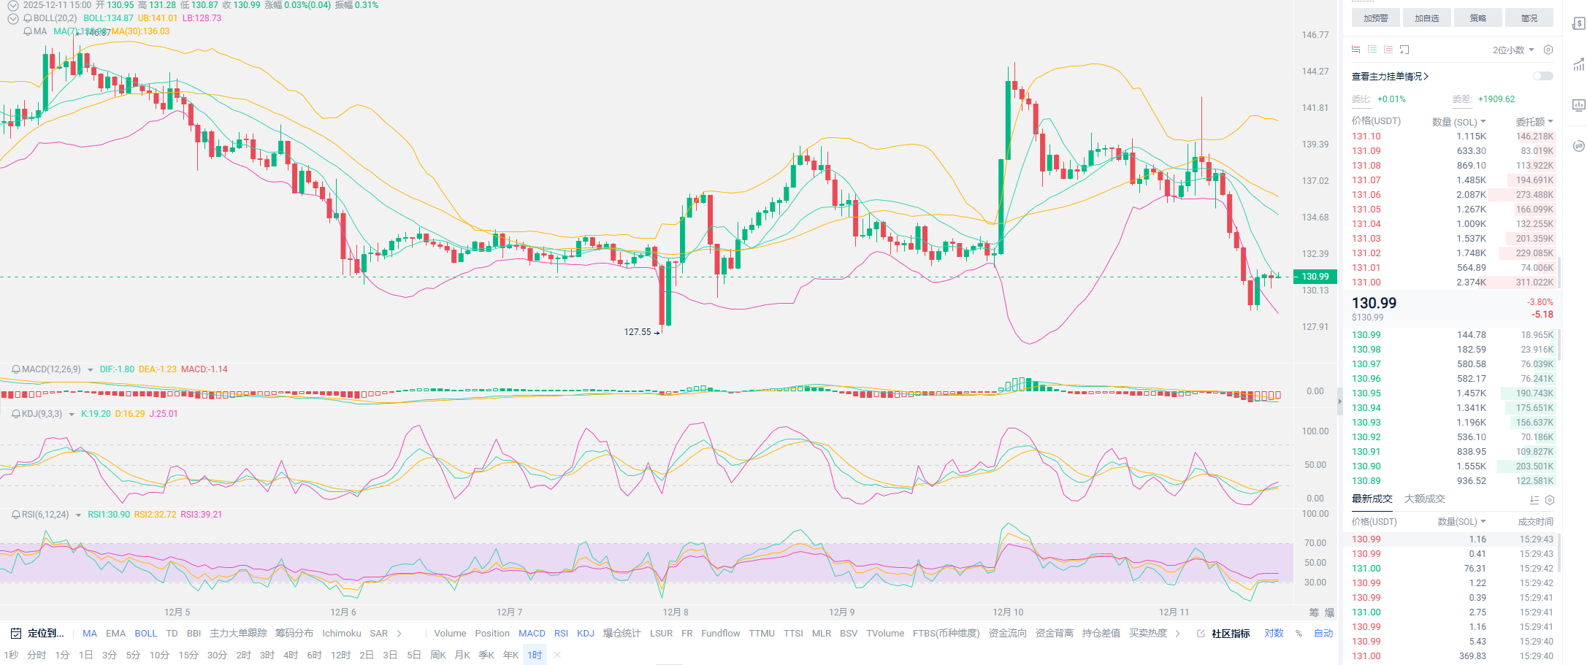
Task: Click the 加预警 add alert button
Action: [x=1375, y=18]
